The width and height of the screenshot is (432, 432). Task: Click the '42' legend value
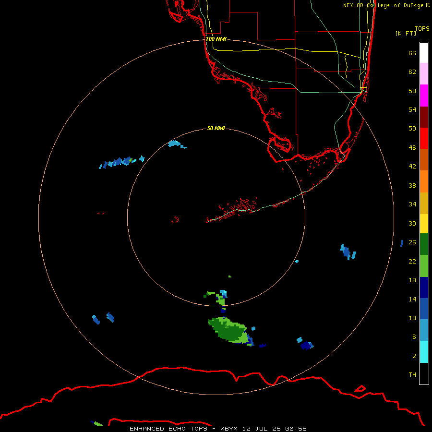pos(412,167)
